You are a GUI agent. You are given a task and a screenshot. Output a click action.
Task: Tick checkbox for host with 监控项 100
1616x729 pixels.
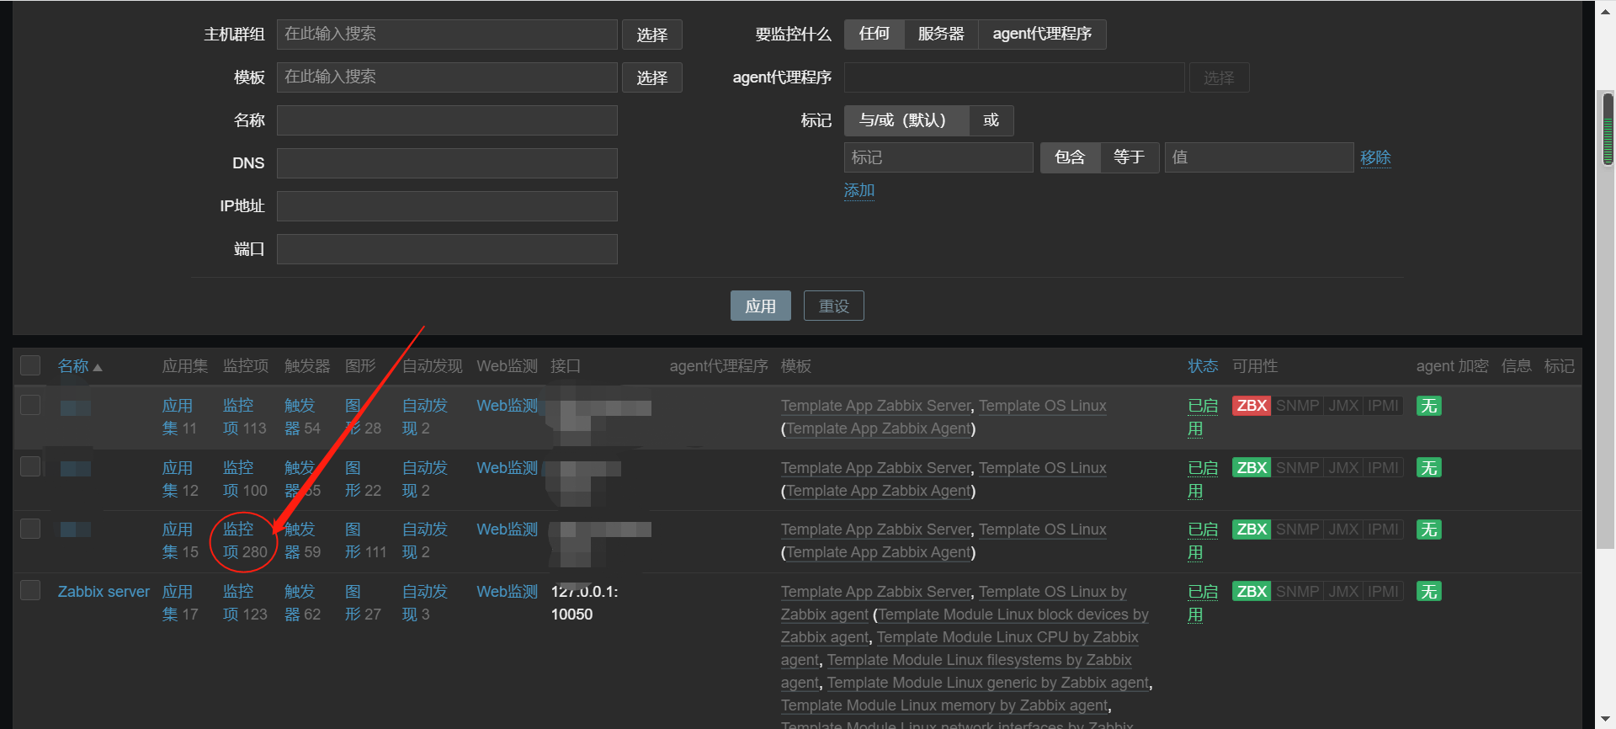pyautogui.click(x=30, y=466)
